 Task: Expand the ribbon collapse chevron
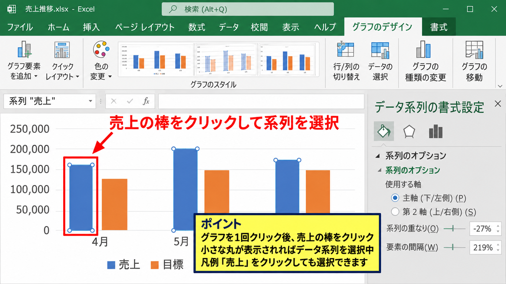(x=500, y=86)
